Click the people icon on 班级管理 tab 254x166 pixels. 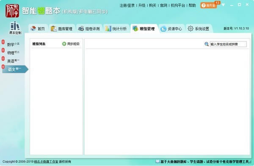click(135, 28)
